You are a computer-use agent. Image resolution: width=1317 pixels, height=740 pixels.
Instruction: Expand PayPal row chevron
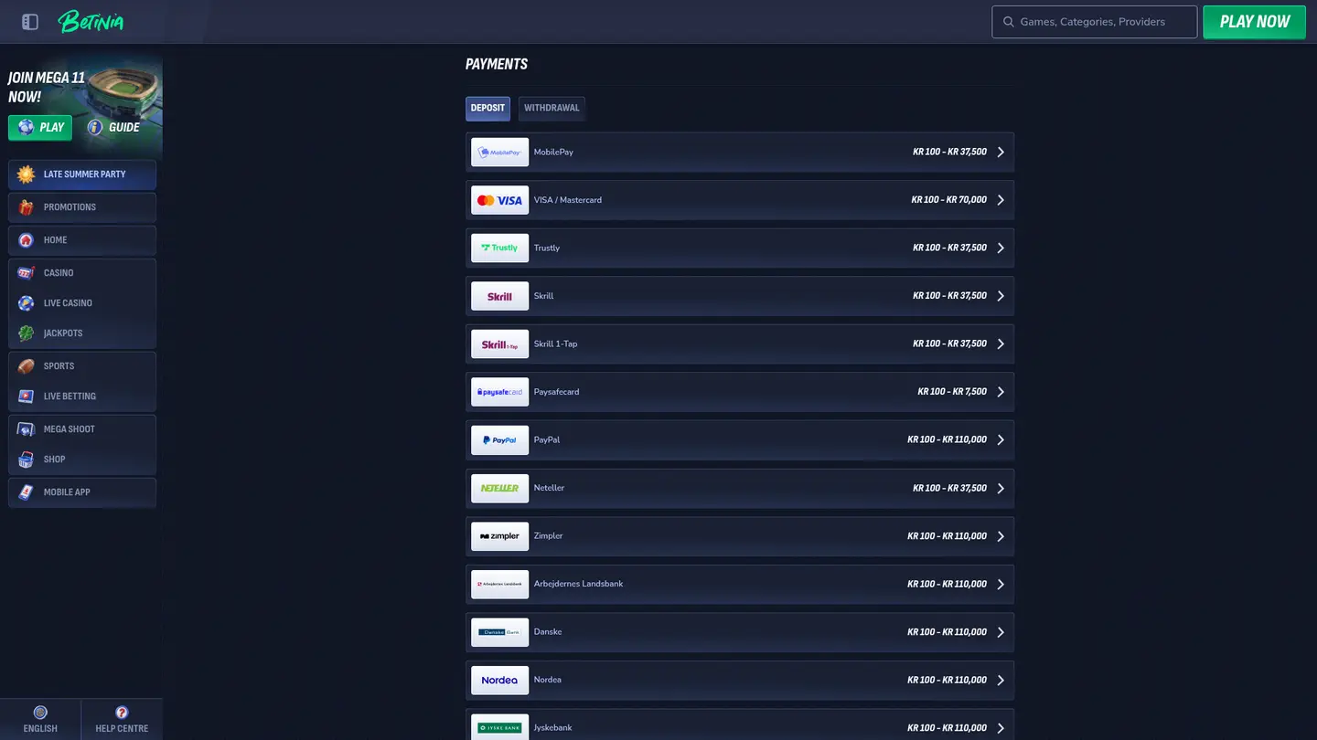point(1001,440)
